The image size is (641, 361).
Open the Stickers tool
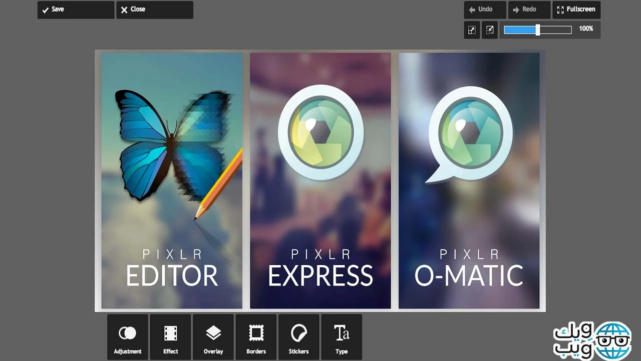[x=299, y=337]
